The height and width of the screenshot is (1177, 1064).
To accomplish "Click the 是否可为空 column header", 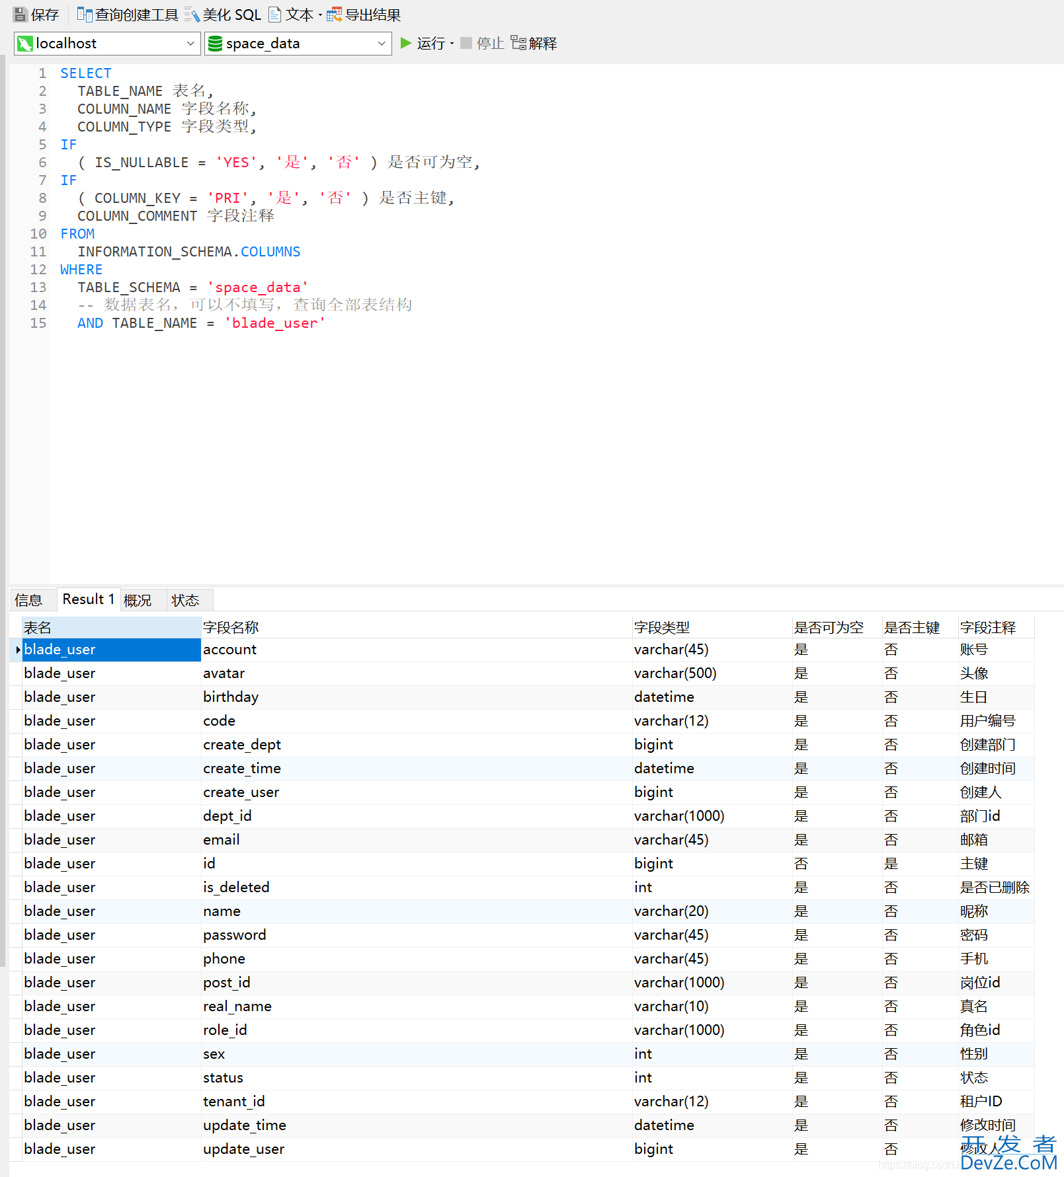I will pyautogui.click(x=837, y=627).
